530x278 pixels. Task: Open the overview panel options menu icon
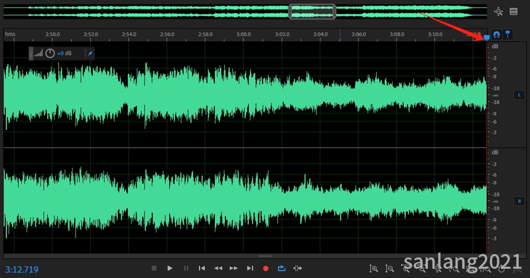(x=513, y=11)
